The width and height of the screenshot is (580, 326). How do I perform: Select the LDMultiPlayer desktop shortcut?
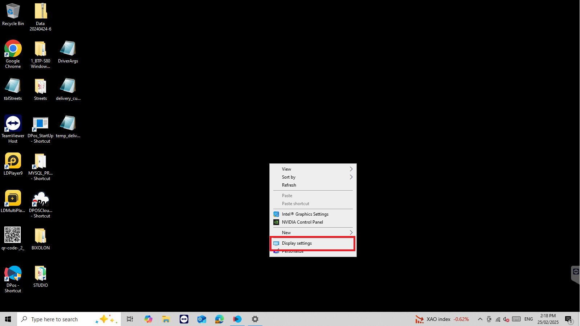pos(13,201)
